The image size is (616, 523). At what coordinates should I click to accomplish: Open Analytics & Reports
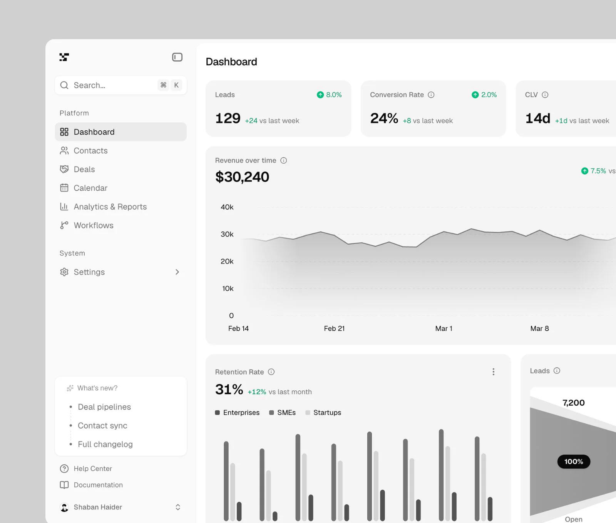121,207
